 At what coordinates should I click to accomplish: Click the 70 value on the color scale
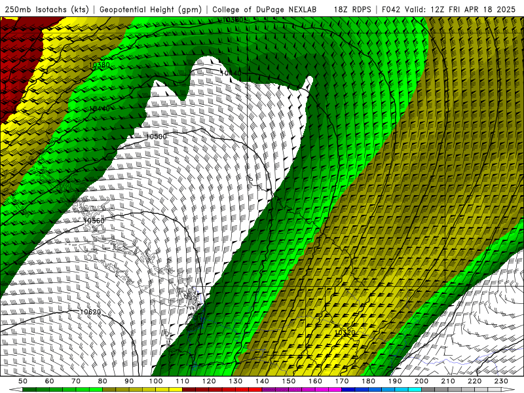click(x=76, y=381)
